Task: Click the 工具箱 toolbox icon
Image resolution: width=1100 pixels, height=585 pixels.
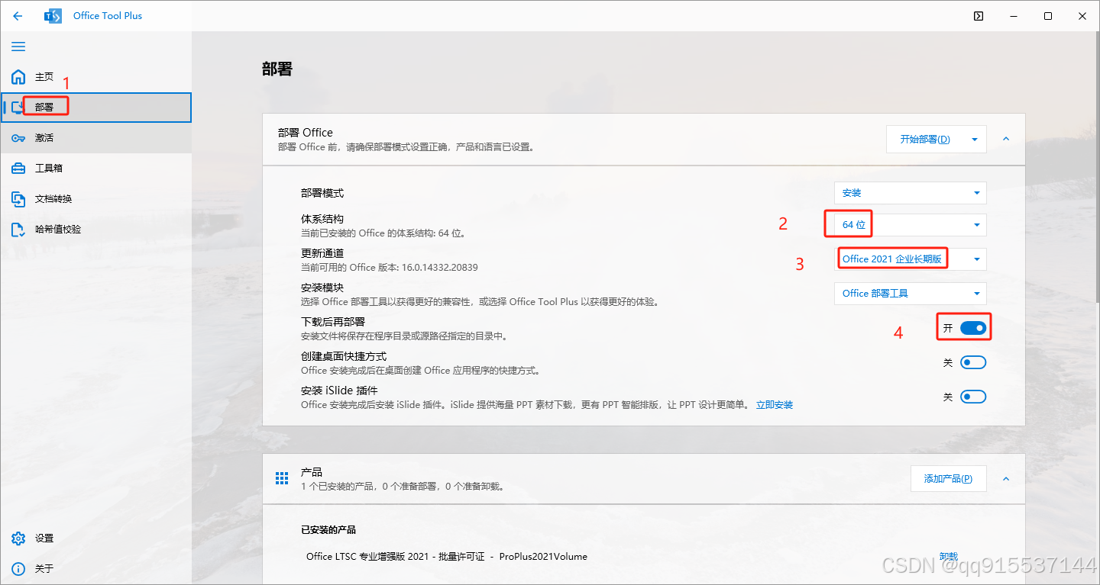Action: click(x=18, y=169)
